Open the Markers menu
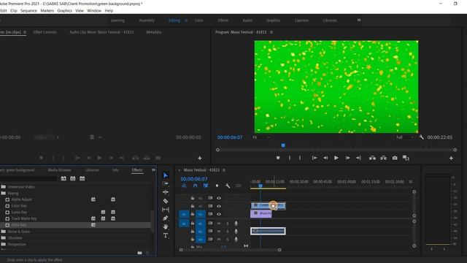The image size is (467, 263). [47, 10]
